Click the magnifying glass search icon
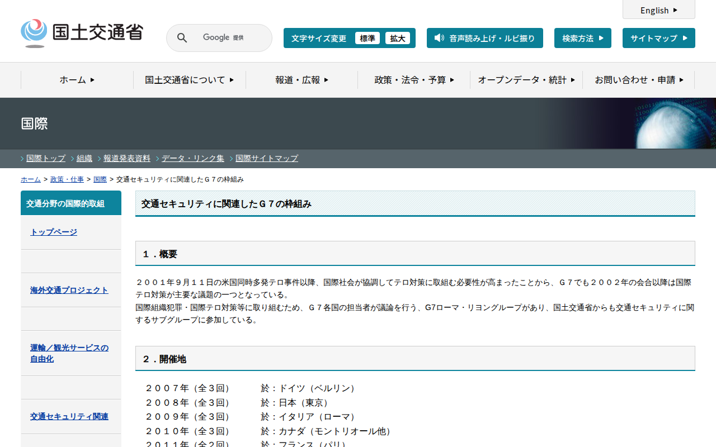 pyautogui.click(x=182, y=38)
